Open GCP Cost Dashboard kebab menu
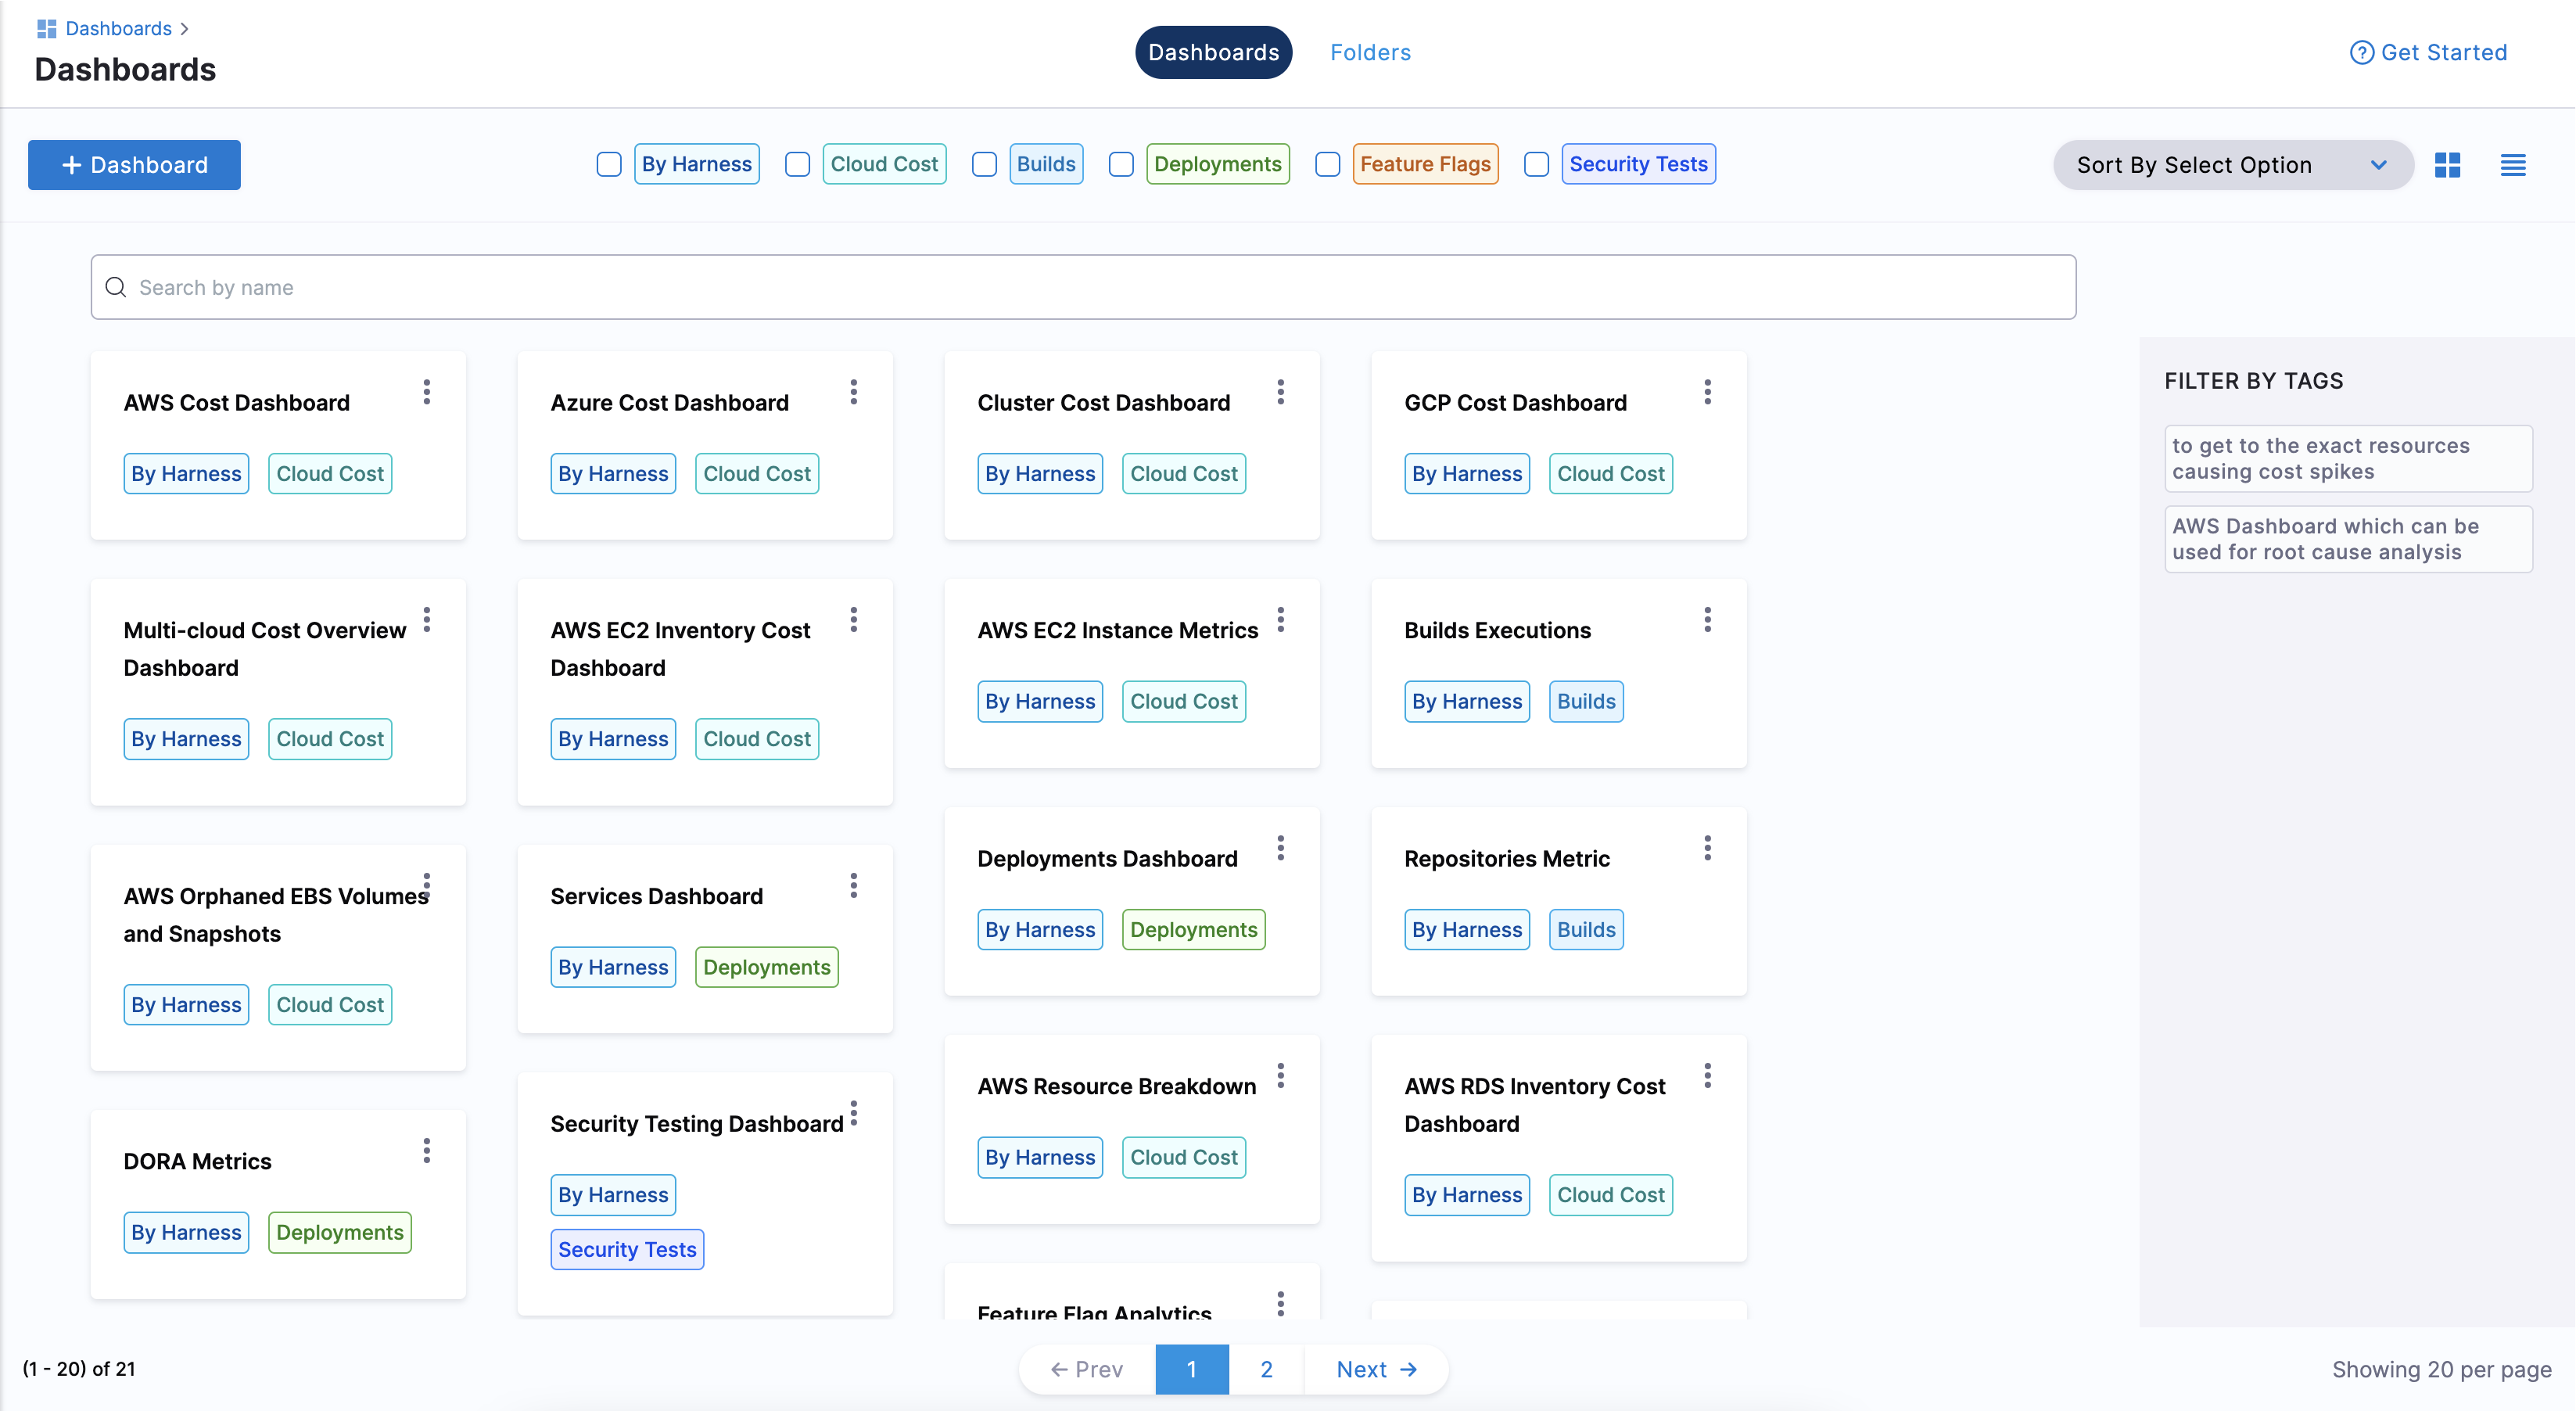Viewport: 2576px width, 1411px height. (1707, 392)
